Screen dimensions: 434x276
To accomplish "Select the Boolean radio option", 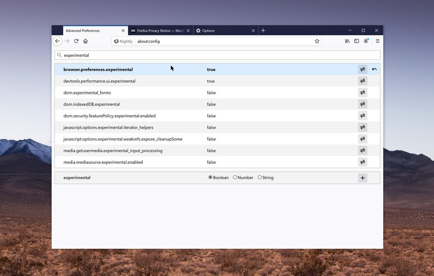I will [210, 177].
